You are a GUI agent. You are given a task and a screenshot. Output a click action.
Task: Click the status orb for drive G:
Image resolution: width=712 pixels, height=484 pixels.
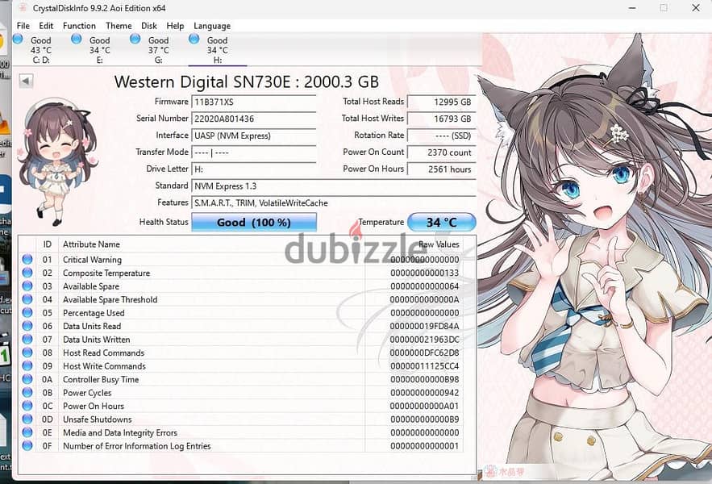(135, 39)
